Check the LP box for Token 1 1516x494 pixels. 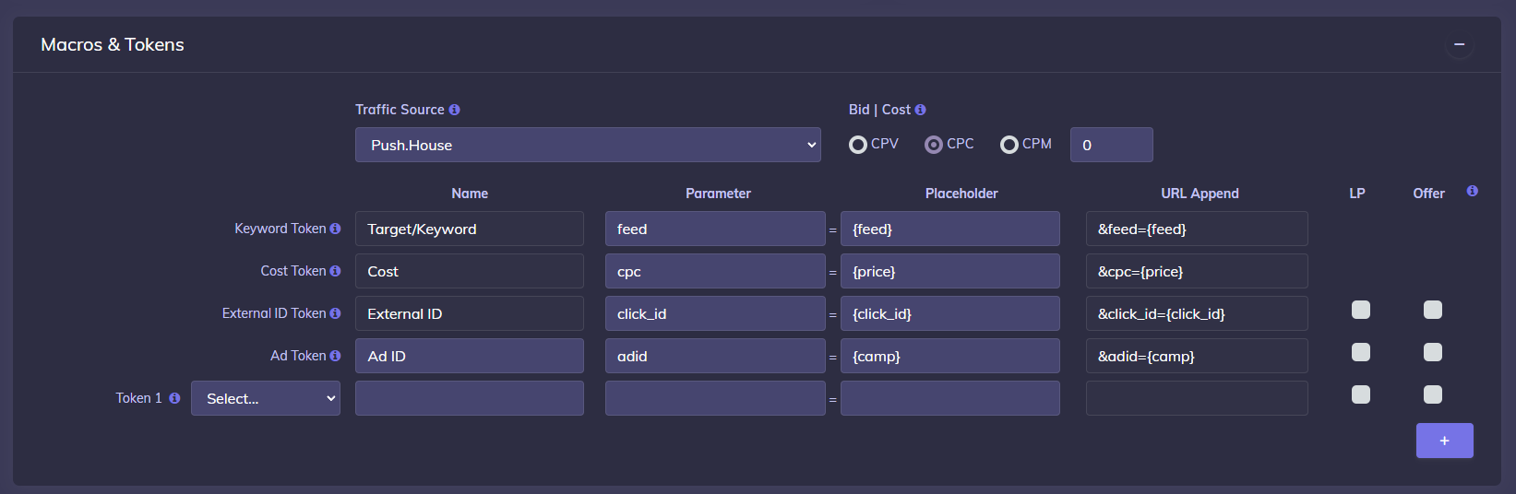(1360, 394)
